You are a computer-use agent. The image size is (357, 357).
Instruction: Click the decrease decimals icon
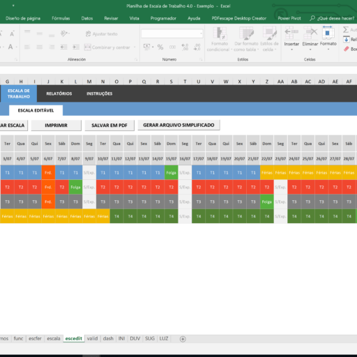coord(197,47)
